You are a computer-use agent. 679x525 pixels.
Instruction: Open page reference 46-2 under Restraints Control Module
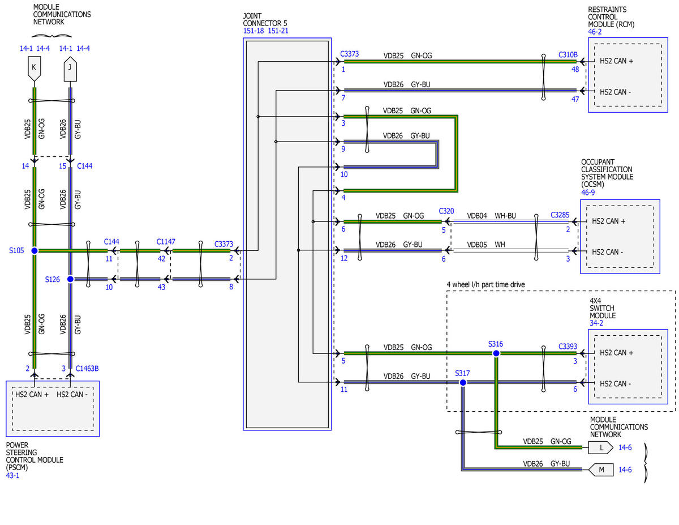[x=595, y=32]
